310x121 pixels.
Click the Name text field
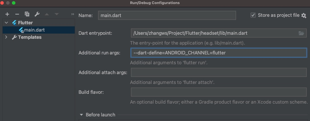tap(167, 15)
